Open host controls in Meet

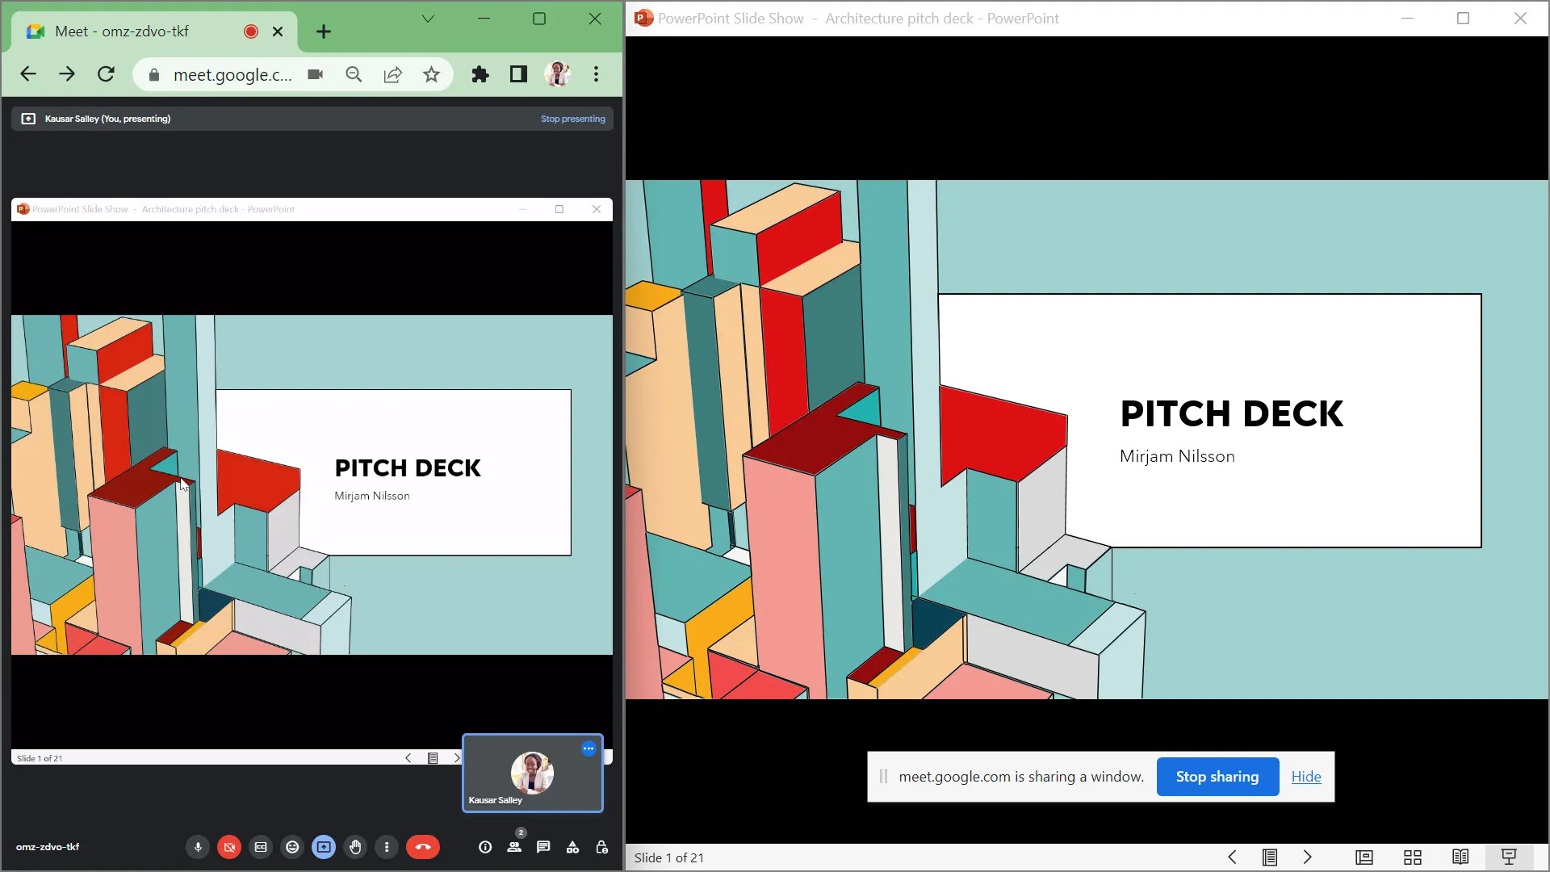tap(601, 847)
